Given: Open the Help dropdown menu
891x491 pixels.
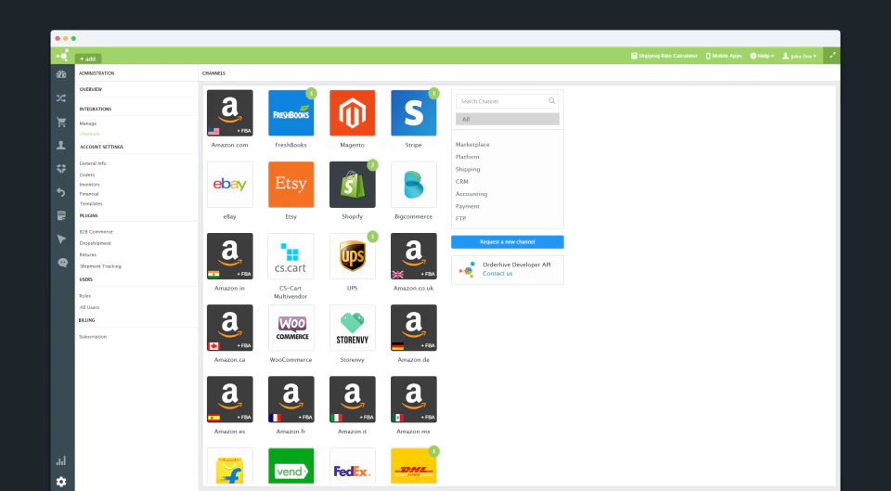Looking at the screenshot, I should point(762,56).
